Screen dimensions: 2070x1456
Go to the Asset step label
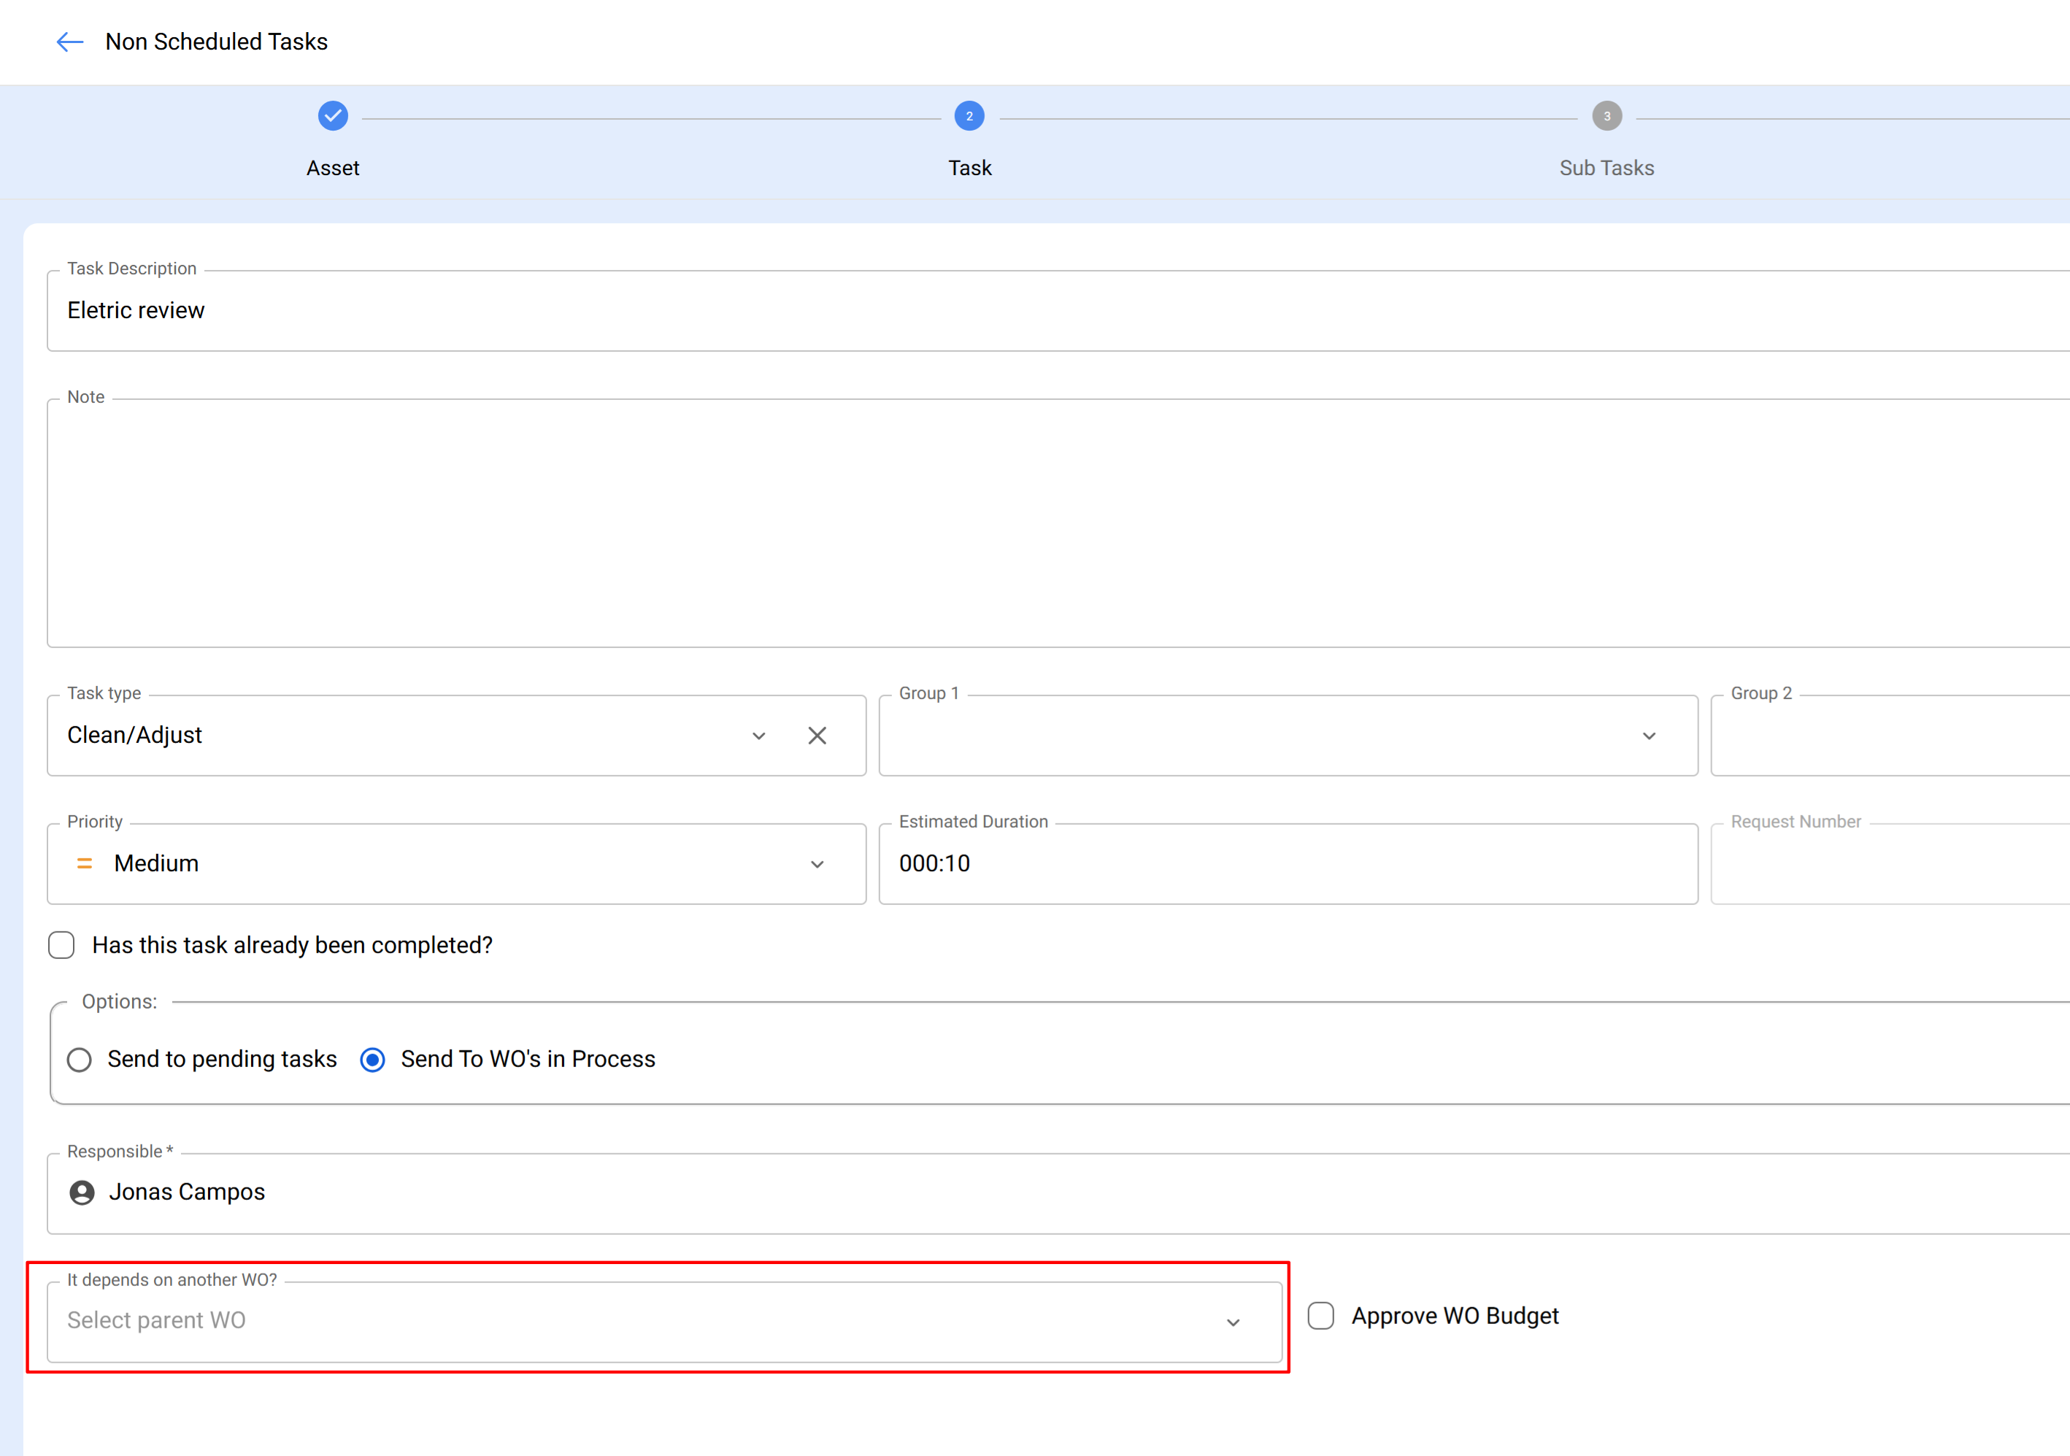[x=333, y=169]
